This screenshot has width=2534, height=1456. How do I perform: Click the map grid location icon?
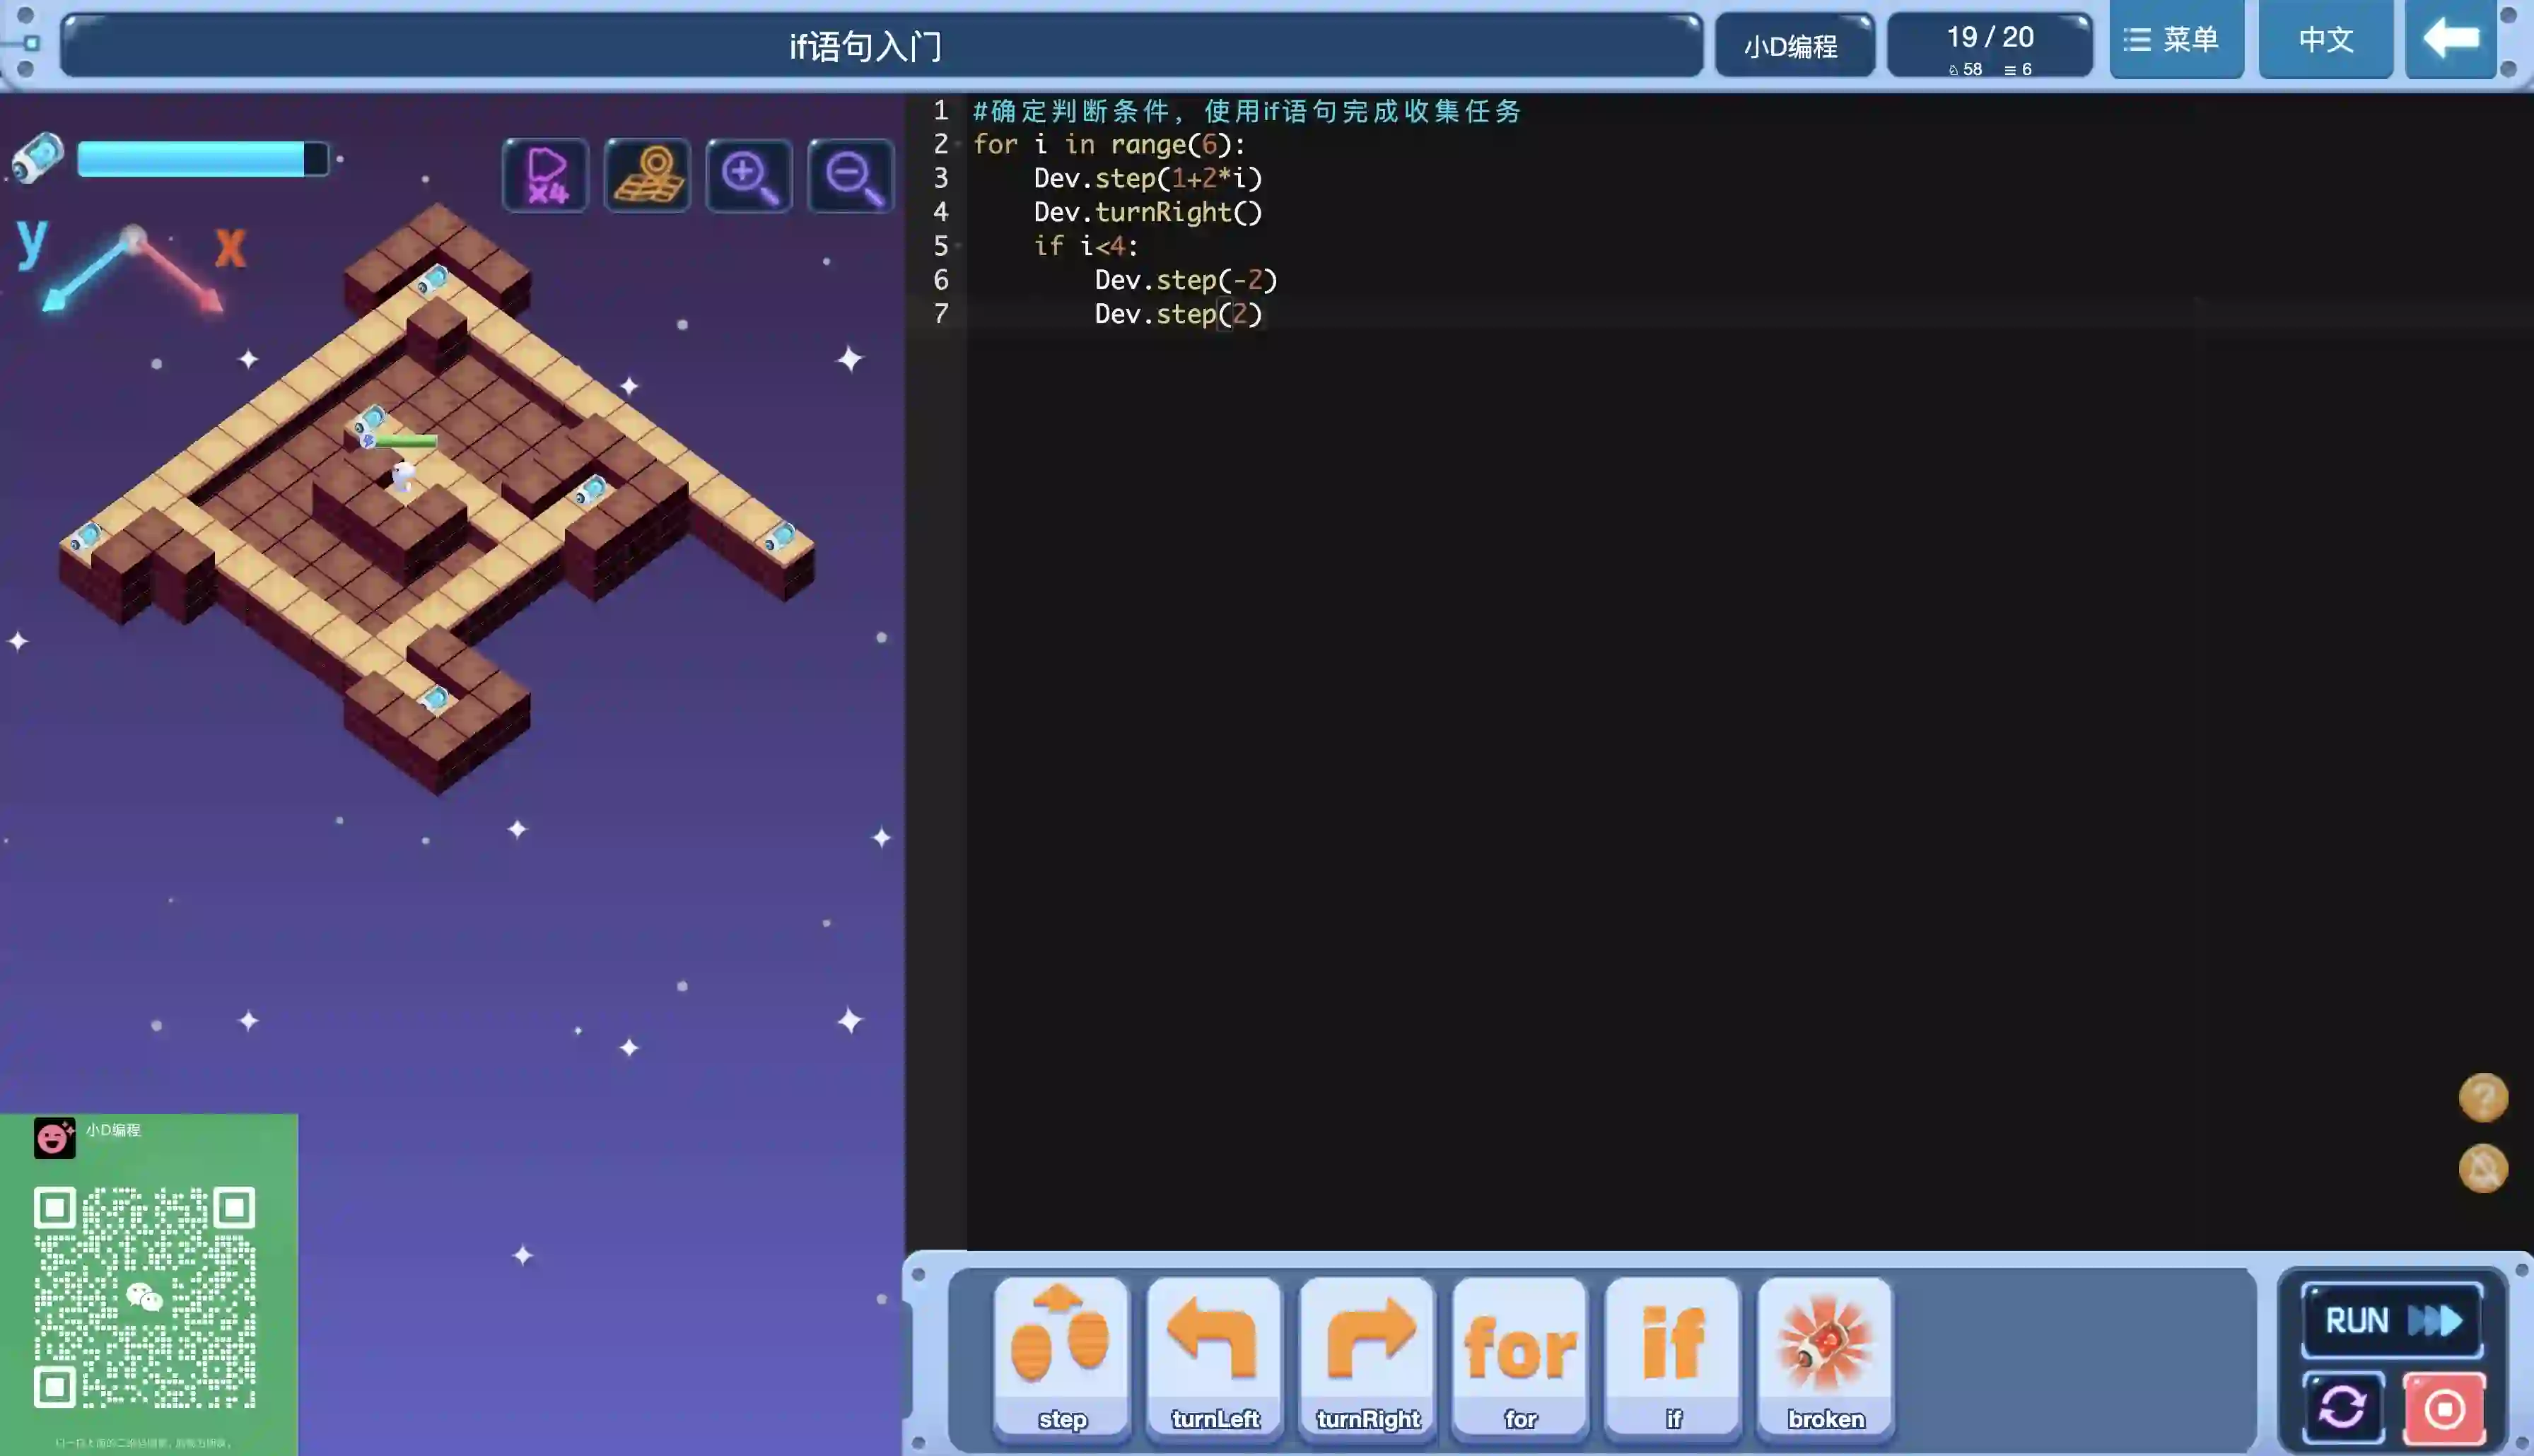(x=647, y=175)
